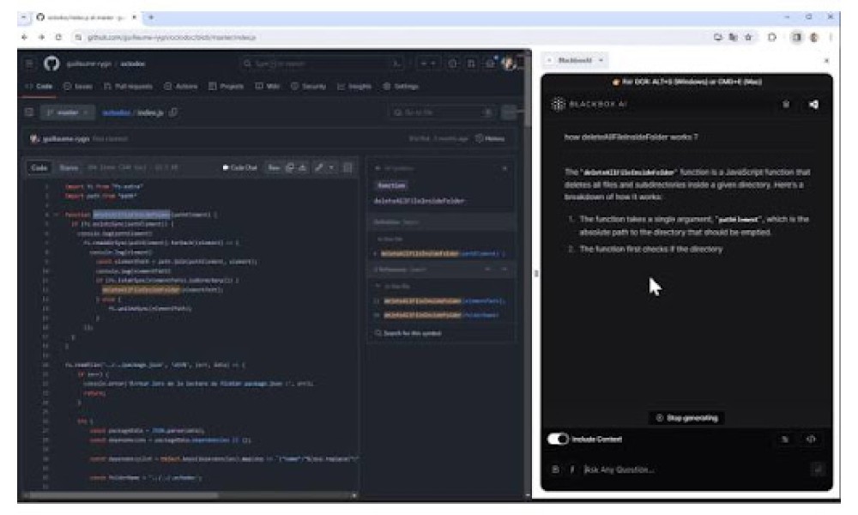Open the browser extensions puzzle icon
Image resolution: width=858 pixels, height=515 pixels.
point(772,37)
